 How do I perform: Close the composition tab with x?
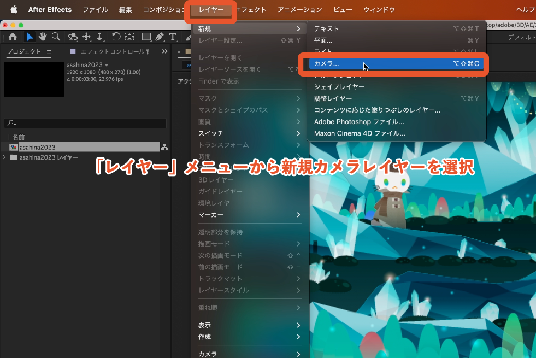[x=179, y=52]
